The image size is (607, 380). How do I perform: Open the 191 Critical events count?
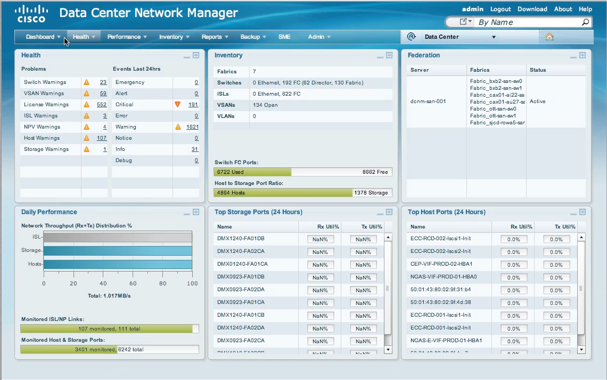(x=193, y=104)
